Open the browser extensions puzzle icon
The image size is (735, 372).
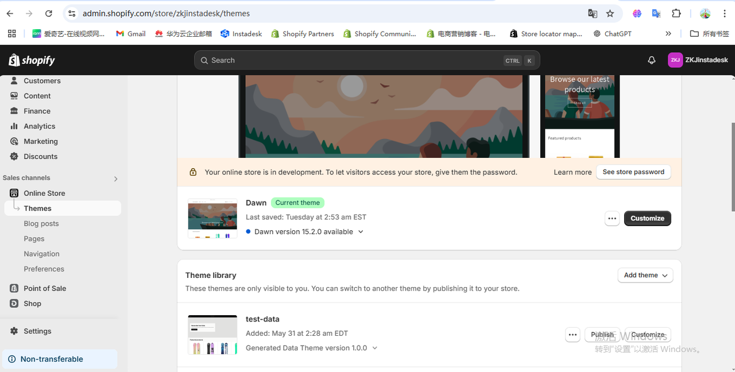click(676, 13)
